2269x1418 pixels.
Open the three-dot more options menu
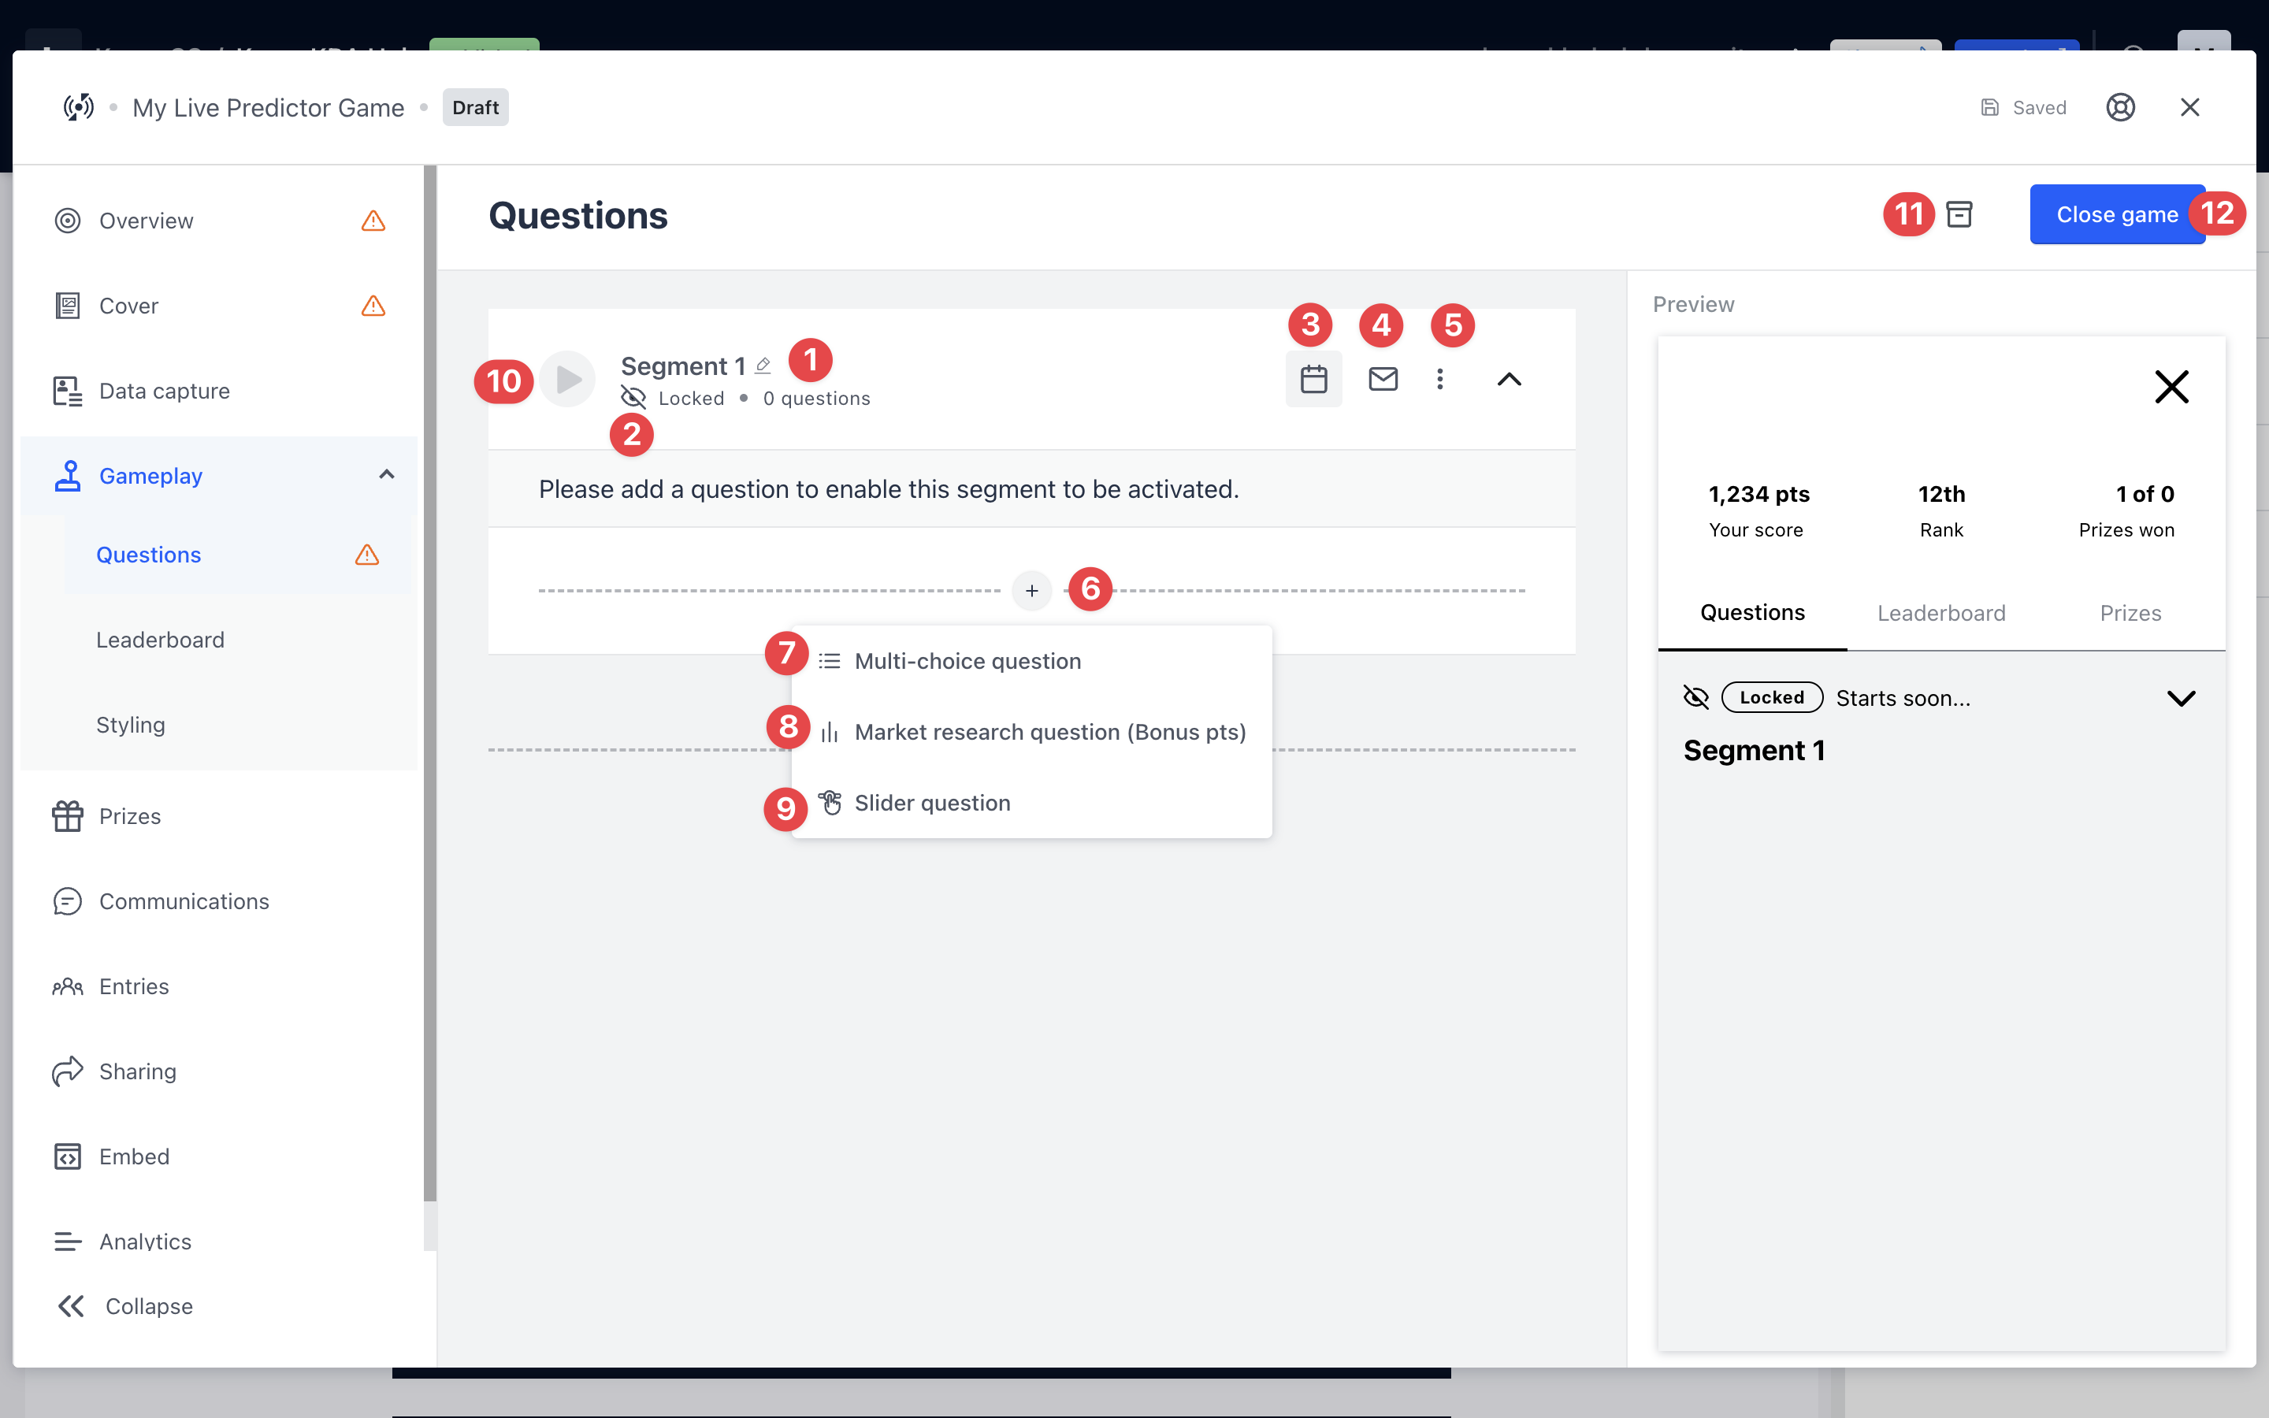point(1440,379)
